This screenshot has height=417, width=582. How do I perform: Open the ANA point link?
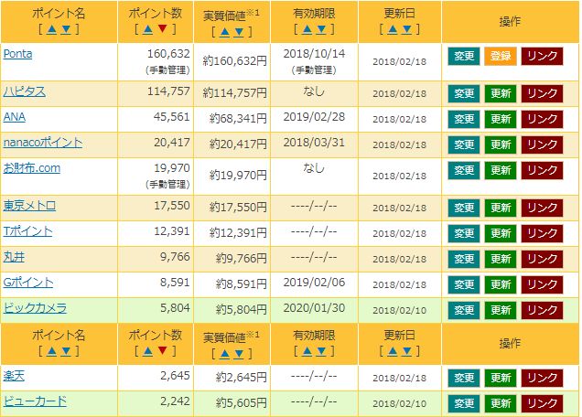15,117
